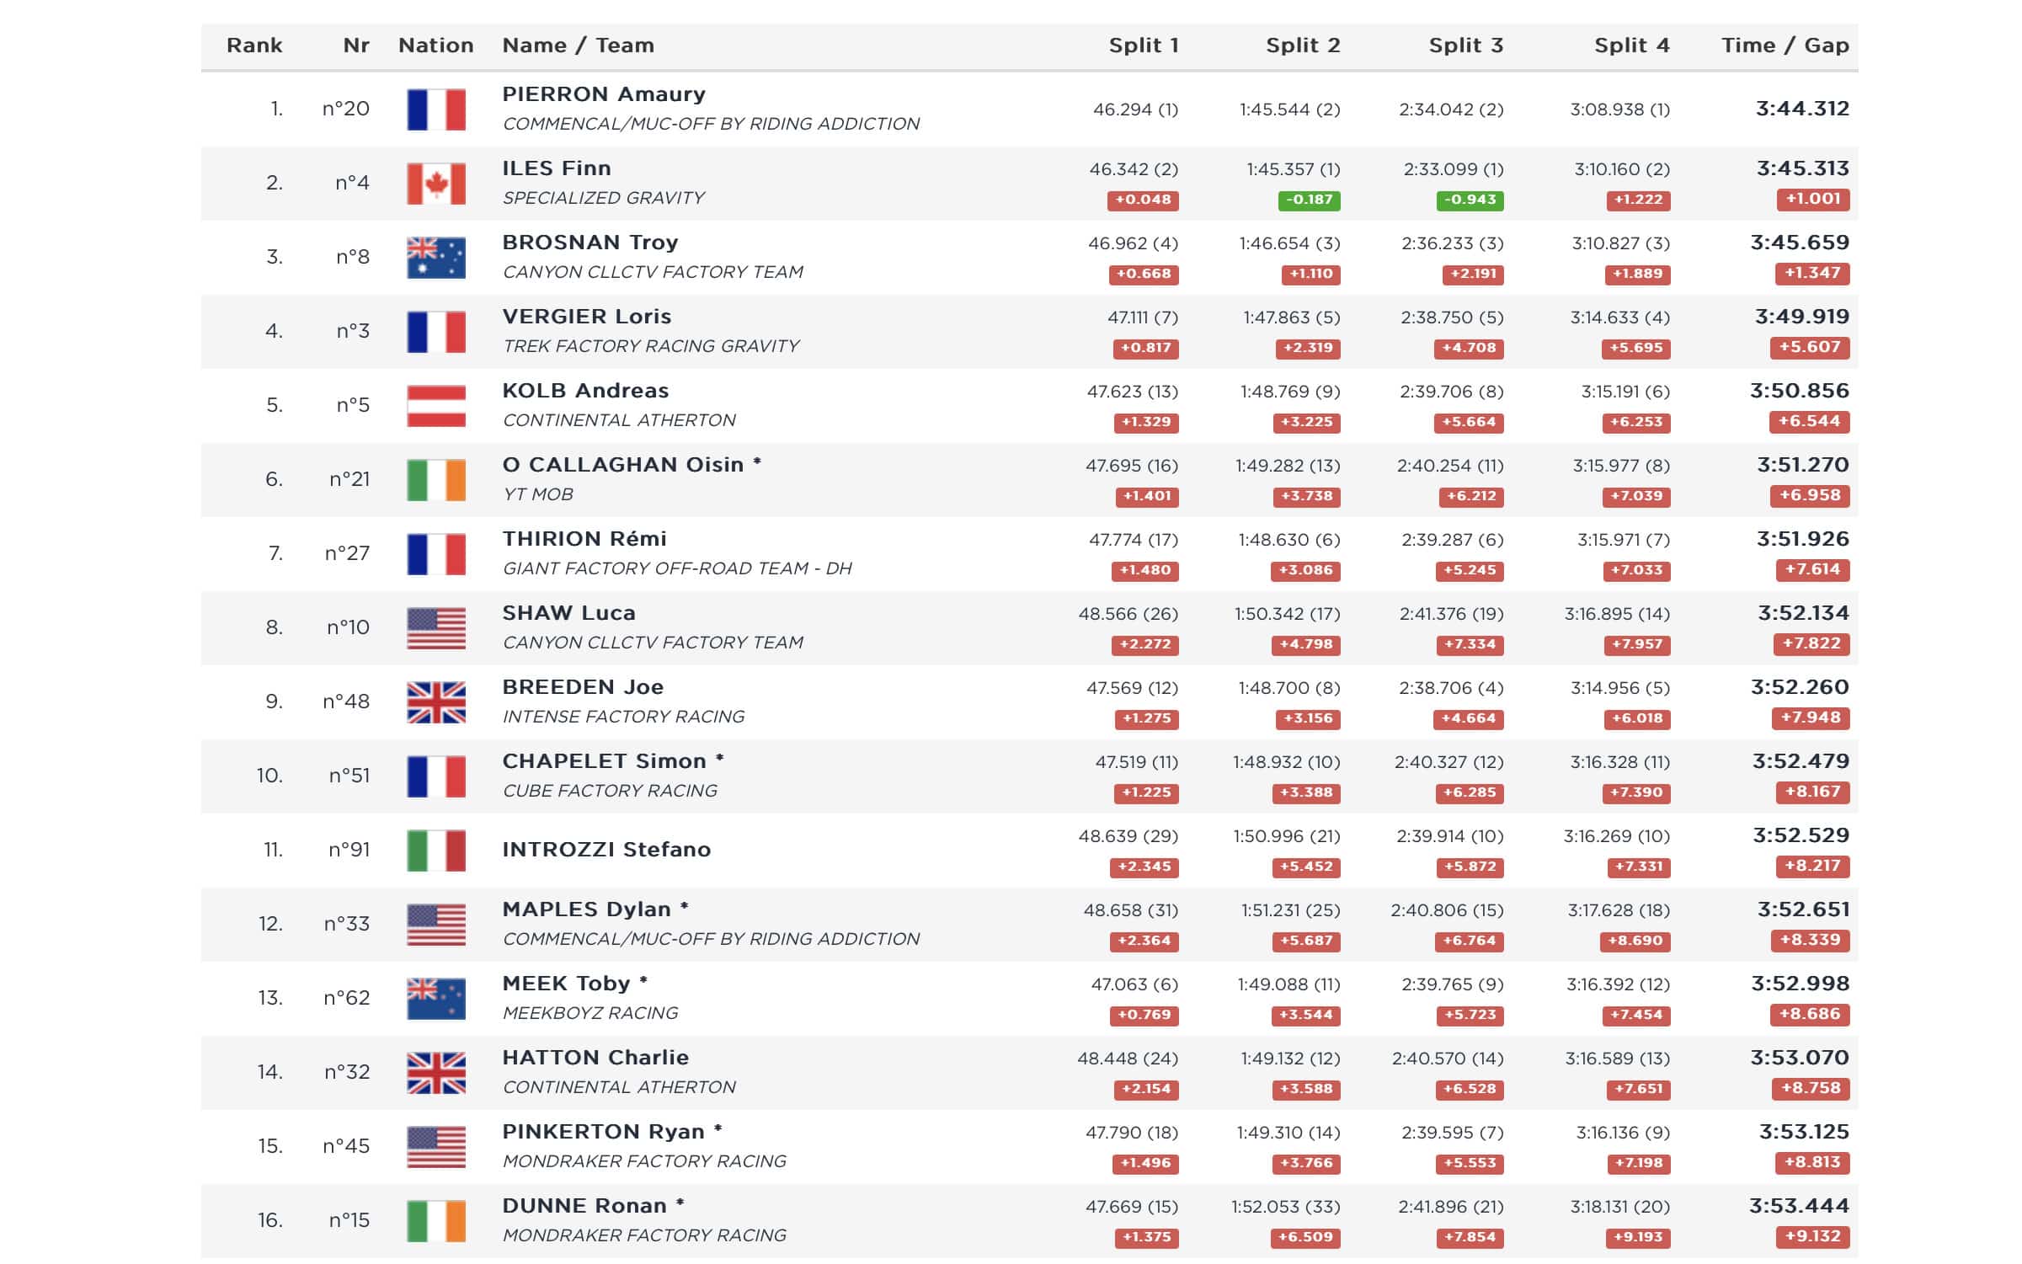
Task: Click the Irish flag next to O CALLAGHAN Oisin
Action: (x=435, y=480)
